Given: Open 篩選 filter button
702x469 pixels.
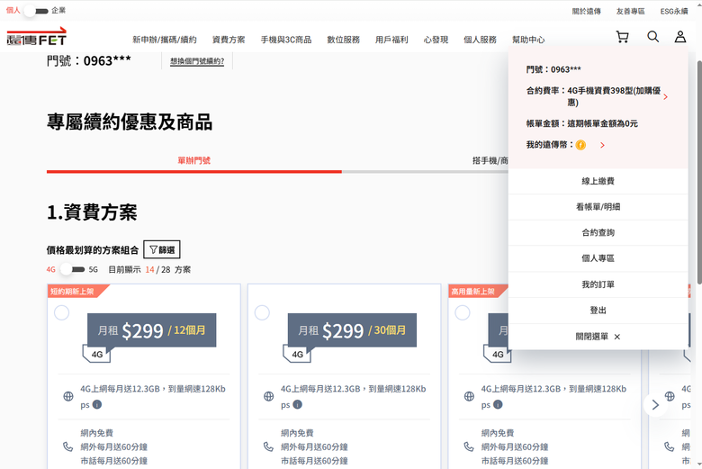Looking at the screenshot, I should (162, 249).
